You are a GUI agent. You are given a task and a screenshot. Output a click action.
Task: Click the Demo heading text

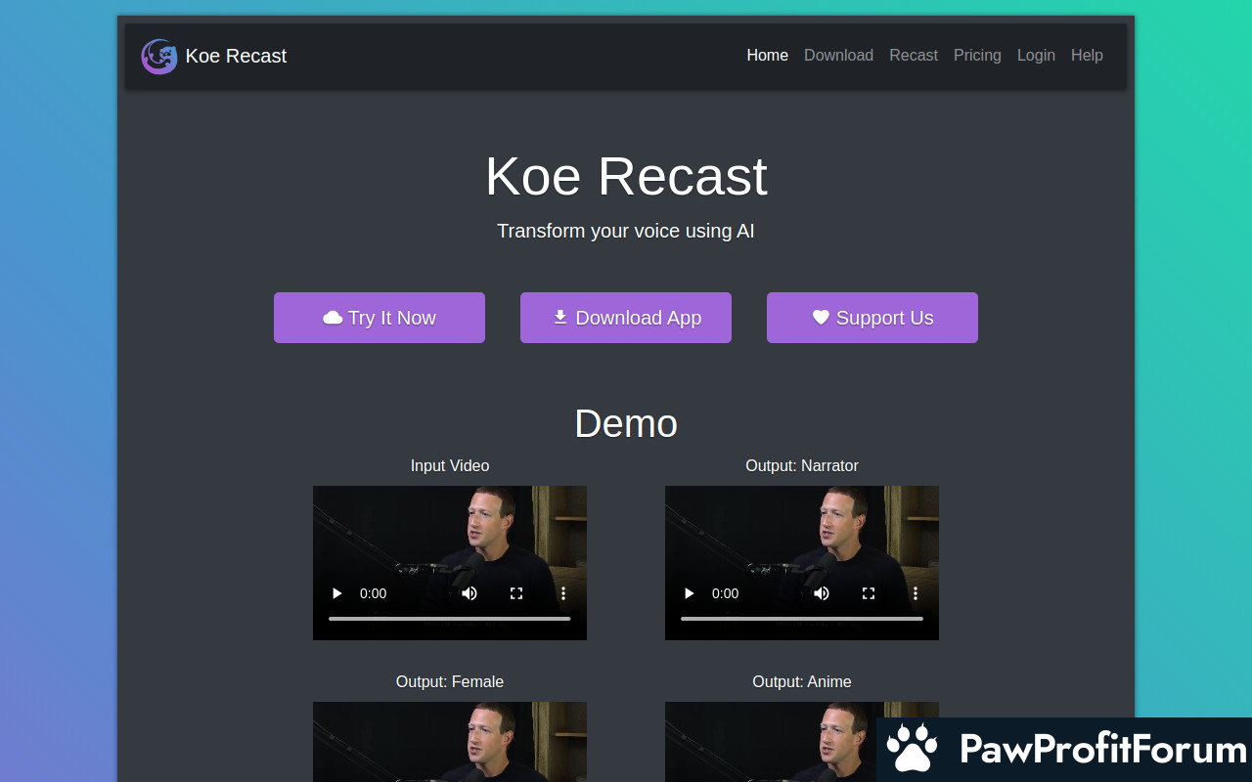[x=626, y=423]
